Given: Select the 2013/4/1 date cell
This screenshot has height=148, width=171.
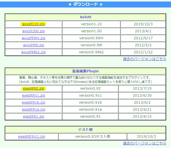Looking at the screenshot, I should (143, 31).
